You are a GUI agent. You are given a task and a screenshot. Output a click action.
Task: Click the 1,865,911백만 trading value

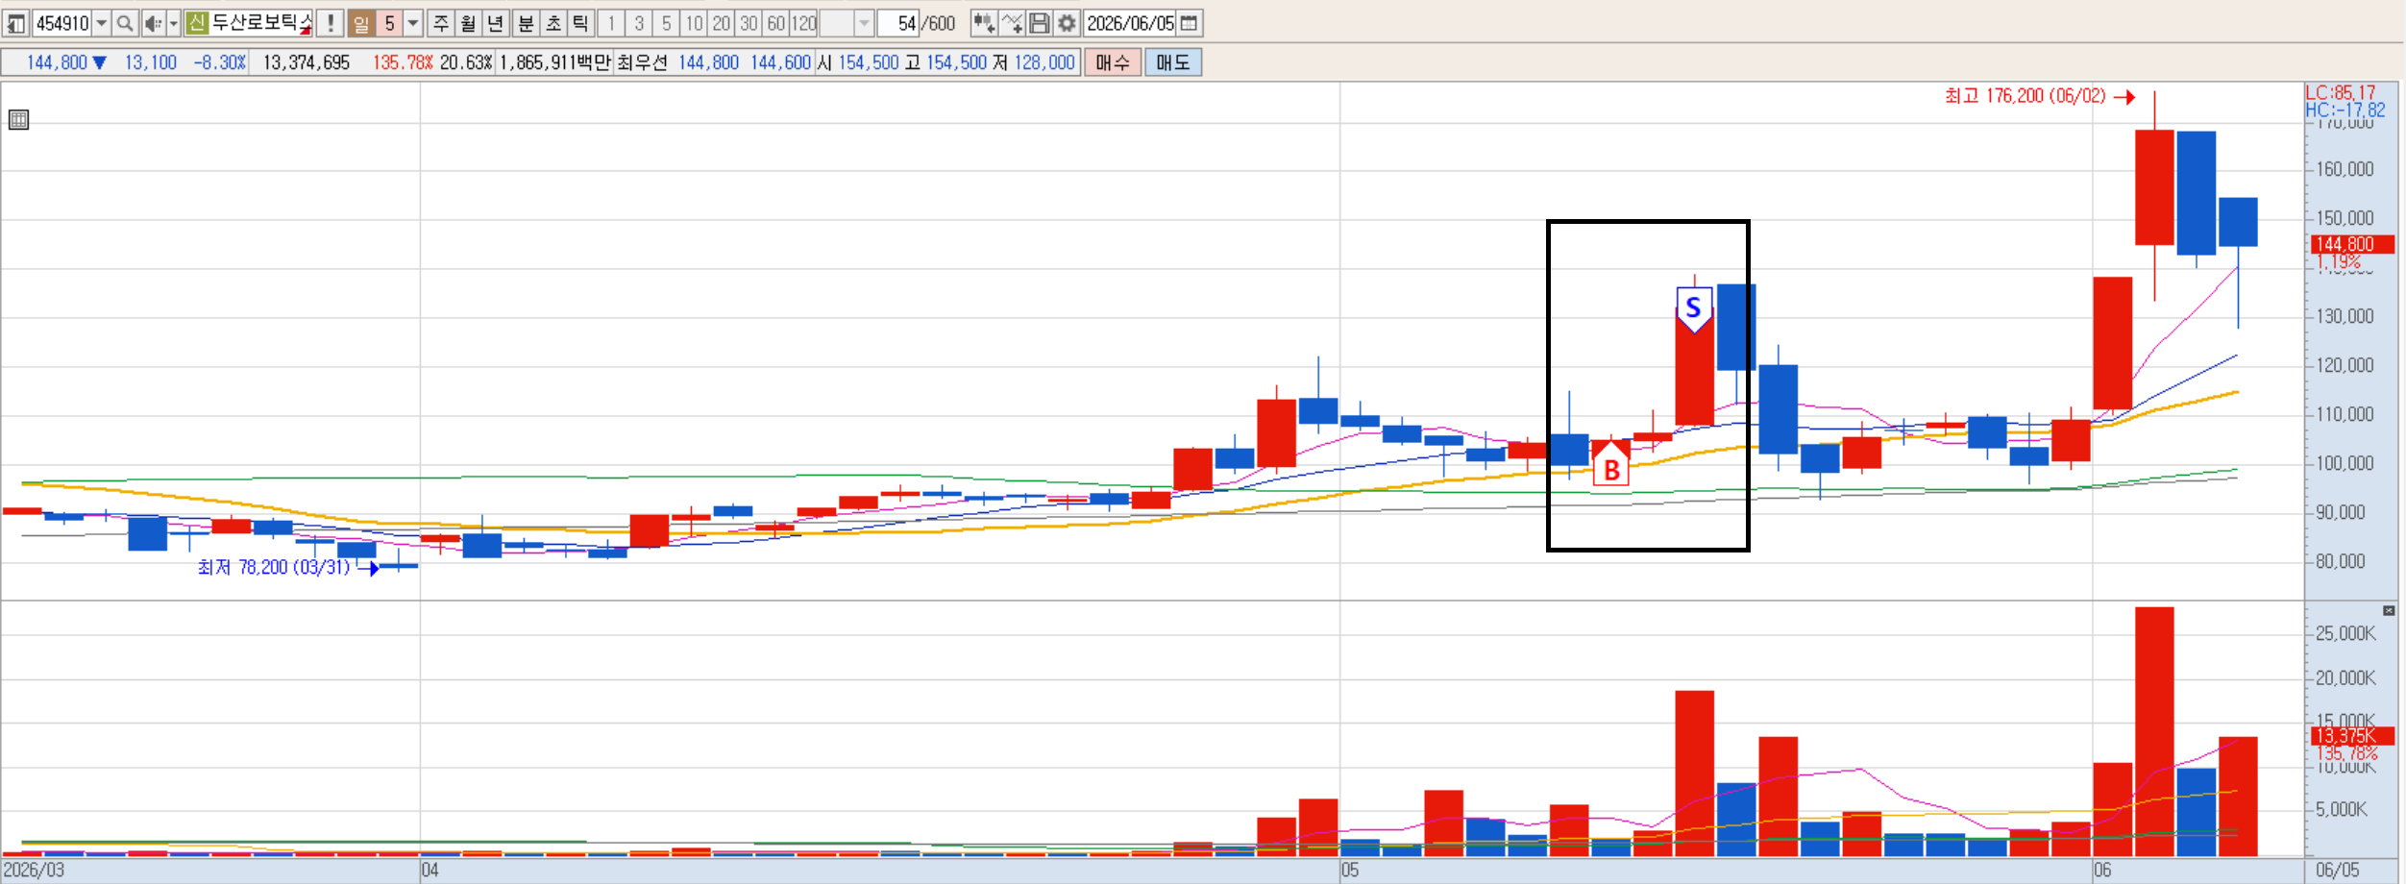coord(554,62)
